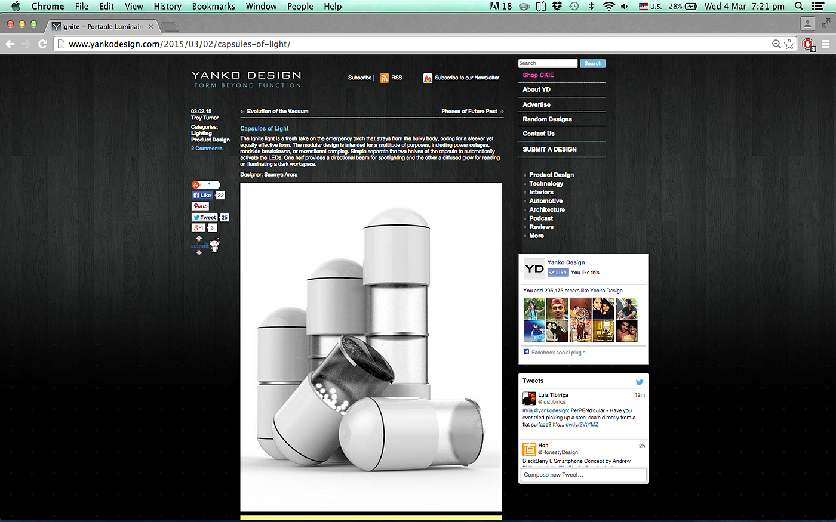Expand the More categories link
836x522 pixels.
point(537,236)
